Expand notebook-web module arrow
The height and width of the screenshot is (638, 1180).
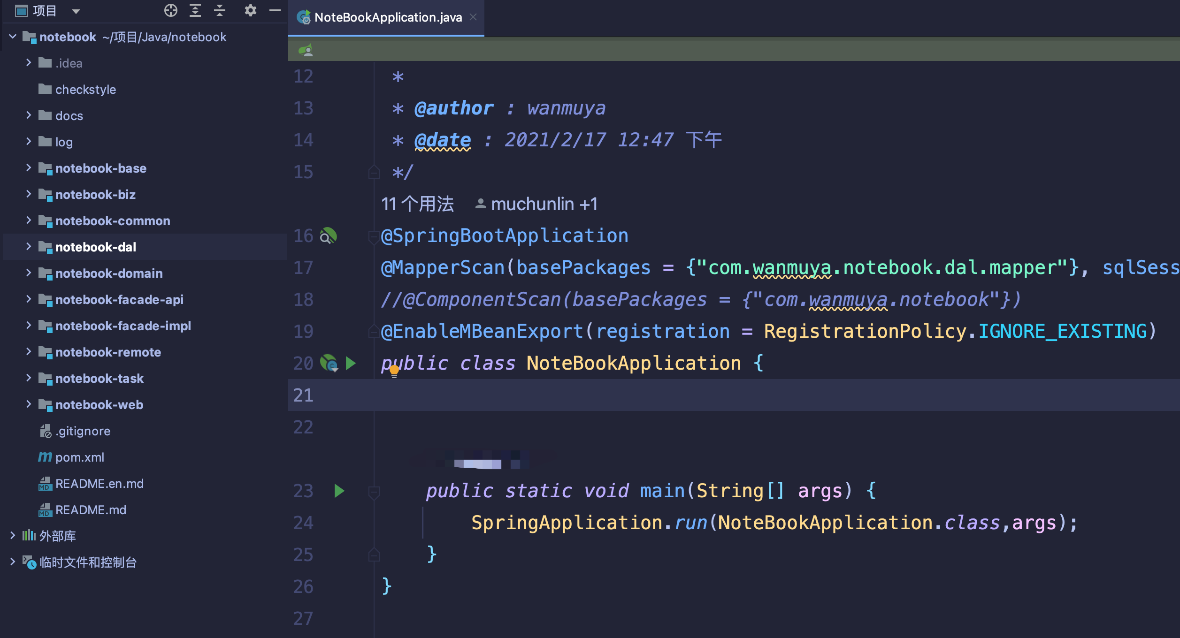(29, 404)
